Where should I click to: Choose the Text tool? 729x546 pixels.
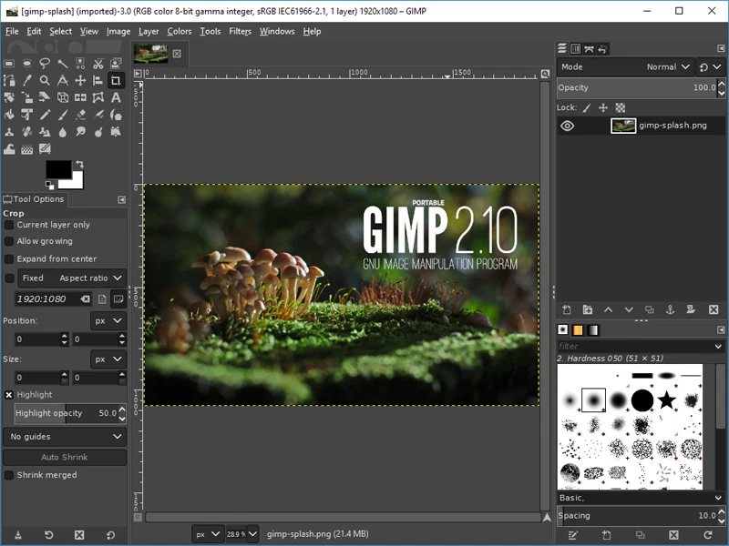(116, 96)
